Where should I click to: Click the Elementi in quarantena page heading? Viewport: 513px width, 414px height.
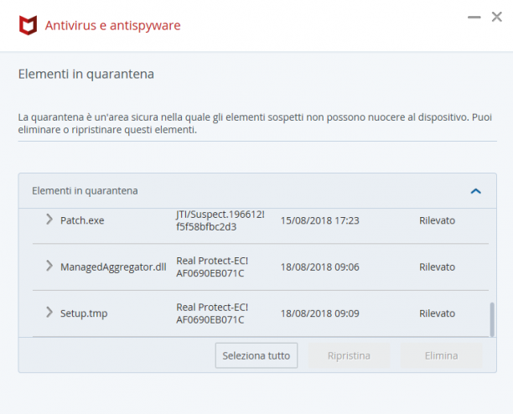86,74
